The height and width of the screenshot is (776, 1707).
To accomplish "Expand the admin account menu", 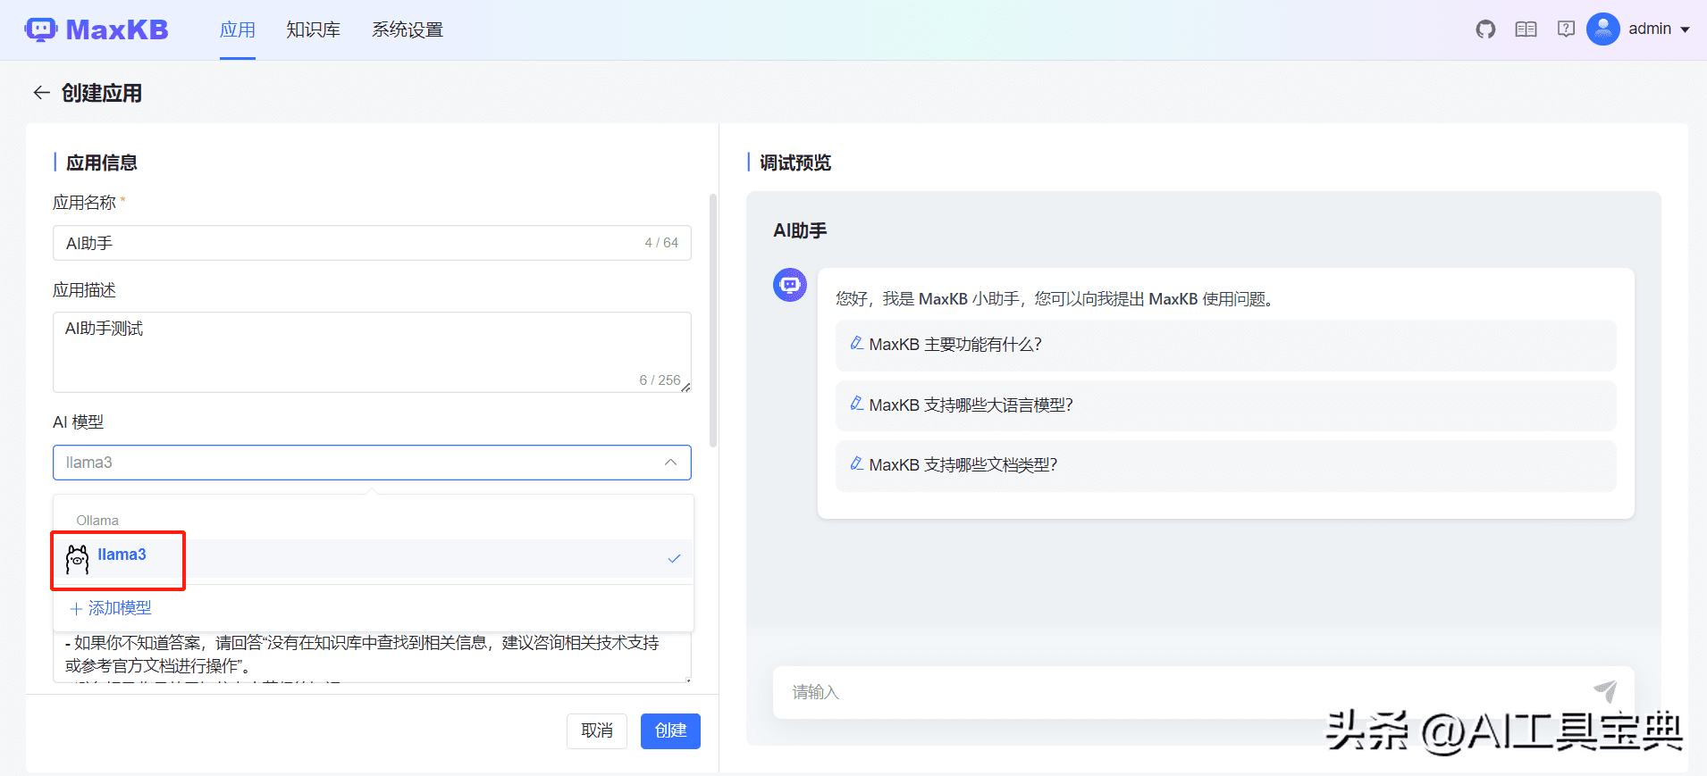I will pyautogui.click(x=1686, y=29).
